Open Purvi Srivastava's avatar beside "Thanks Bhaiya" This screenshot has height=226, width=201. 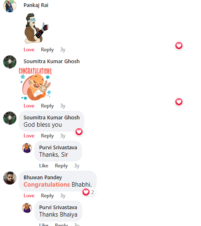(27, 208)
